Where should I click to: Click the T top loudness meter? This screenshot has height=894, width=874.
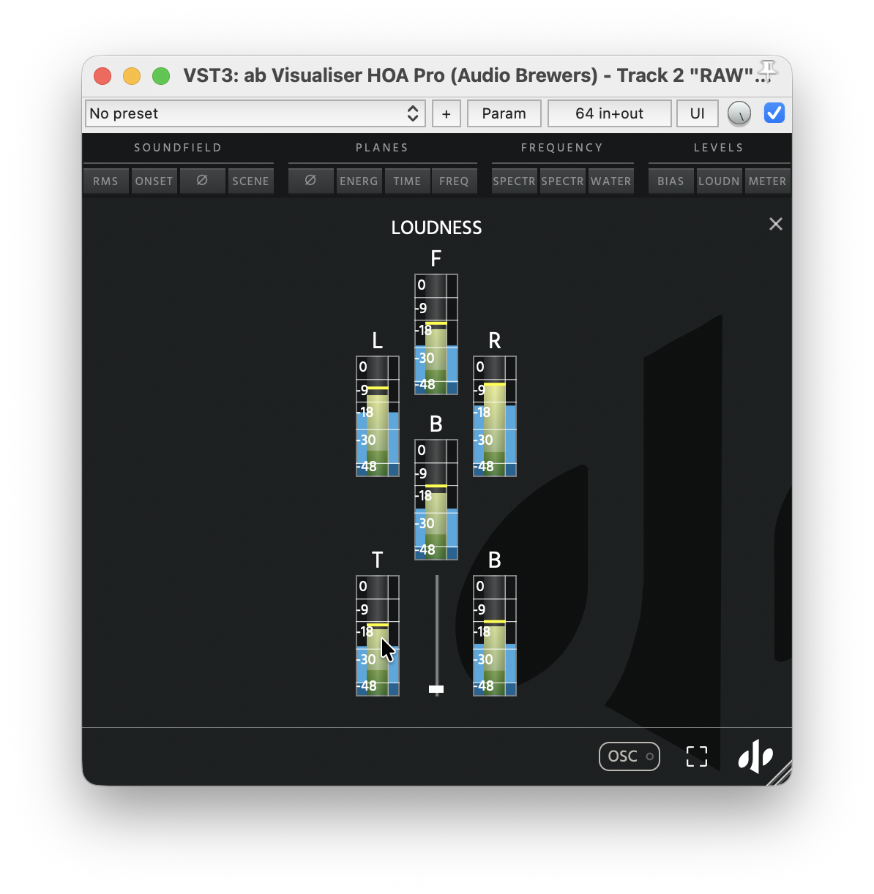tap(378, 636)
